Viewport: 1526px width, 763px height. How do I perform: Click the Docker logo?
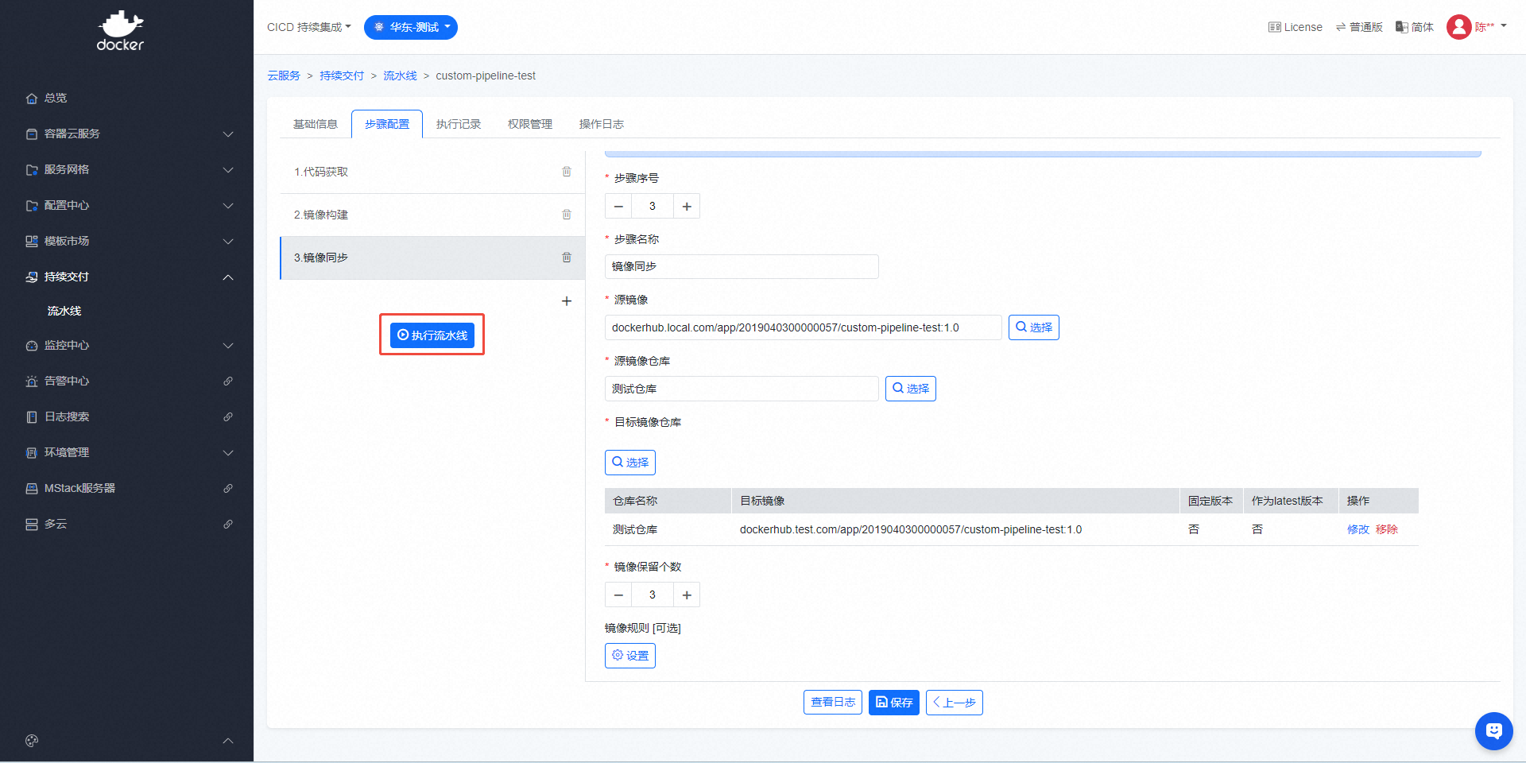point(120,32)
